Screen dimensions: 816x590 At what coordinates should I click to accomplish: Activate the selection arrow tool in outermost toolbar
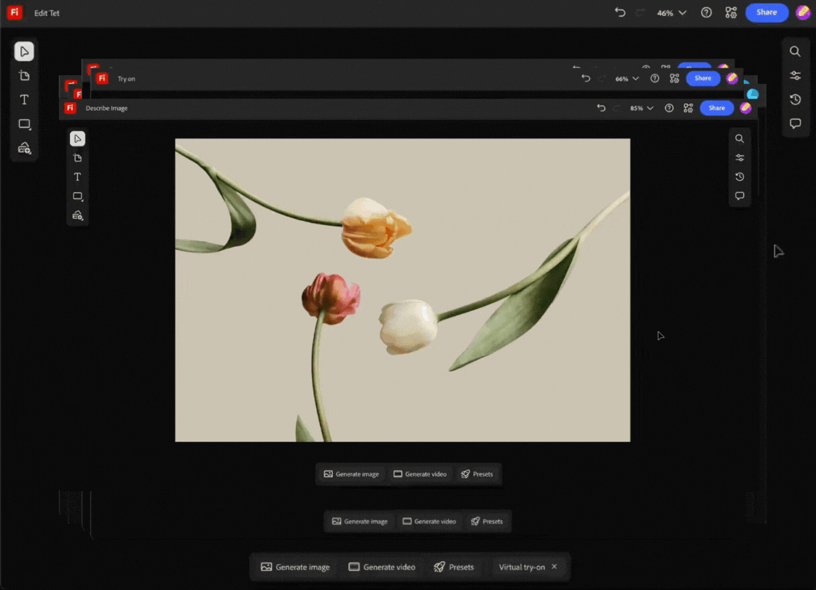pyautogui.click(x=24, y=52)
